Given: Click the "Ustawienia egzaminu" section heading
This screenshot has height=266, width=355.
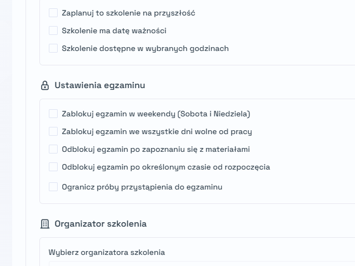Looking at the screenshot, I should tap(100, 85).
